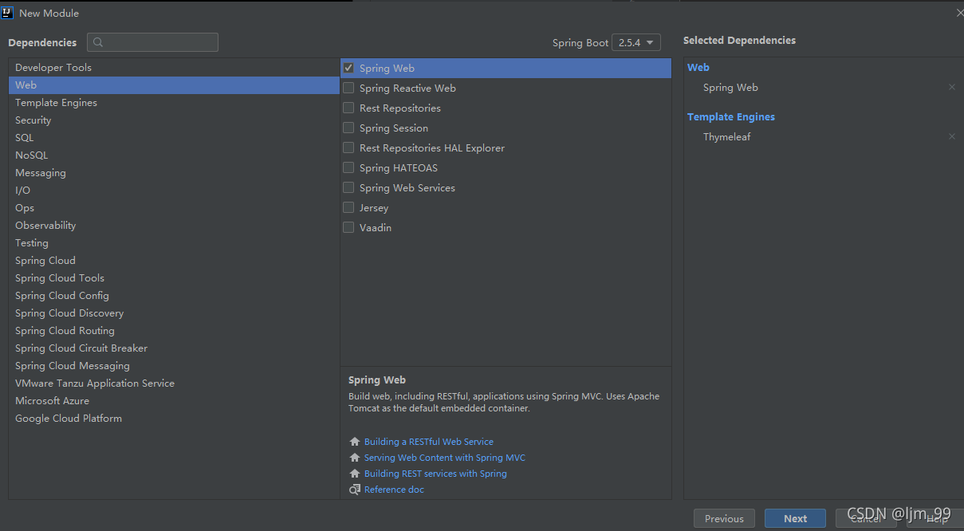Select the I/O category
The height and width of the screenshot is (531, 964).
tap(174, 191)
